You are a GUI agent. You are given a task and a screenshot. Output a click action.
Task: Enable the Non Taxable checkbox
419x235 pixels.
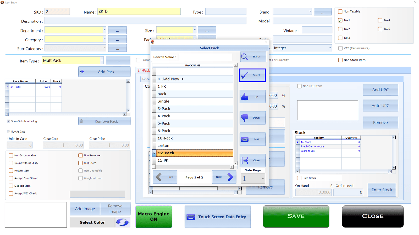340,11
